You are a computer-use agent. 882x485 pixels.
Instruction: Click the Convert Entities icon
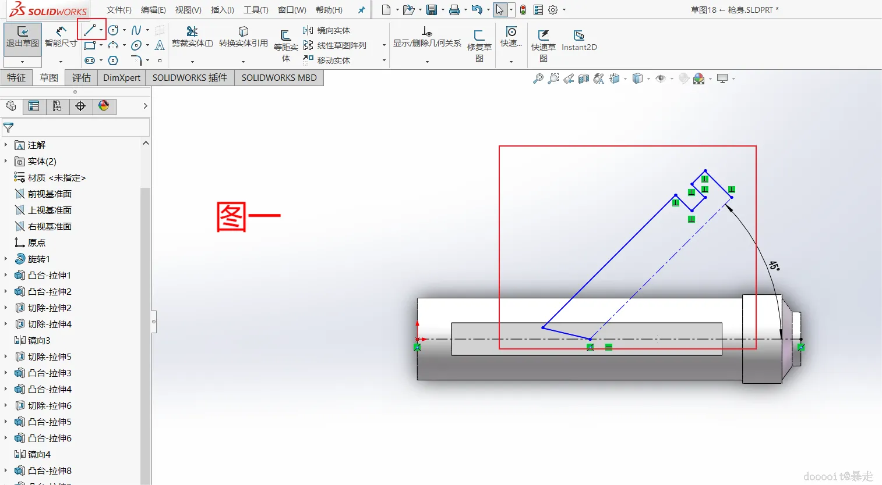[244, 31]
